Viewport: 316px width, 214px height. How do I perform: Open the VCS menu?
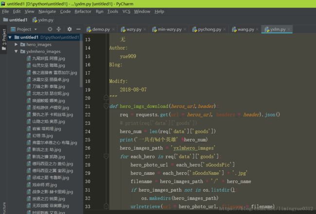click(x=126, y=12)
